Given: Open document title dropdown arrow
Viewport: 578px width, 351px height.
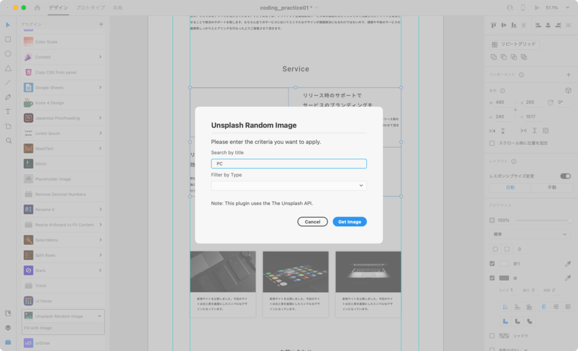Looking at the screenshot, I should click(316, 7).
